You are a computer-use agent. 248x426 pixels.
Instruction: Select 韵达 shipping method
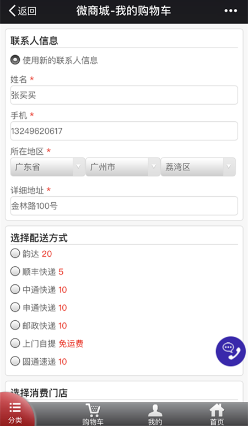15,254
